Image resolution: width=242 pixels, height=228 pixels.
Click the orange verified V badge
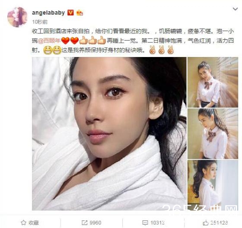(70, 13)
